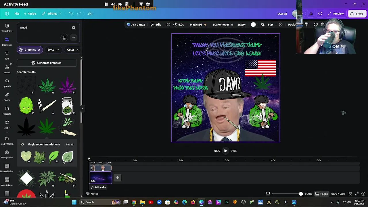The width and height of the screenshot is (368, 207).
Task: Enter fullscreen presentation mode
Action: click(357, 194)
